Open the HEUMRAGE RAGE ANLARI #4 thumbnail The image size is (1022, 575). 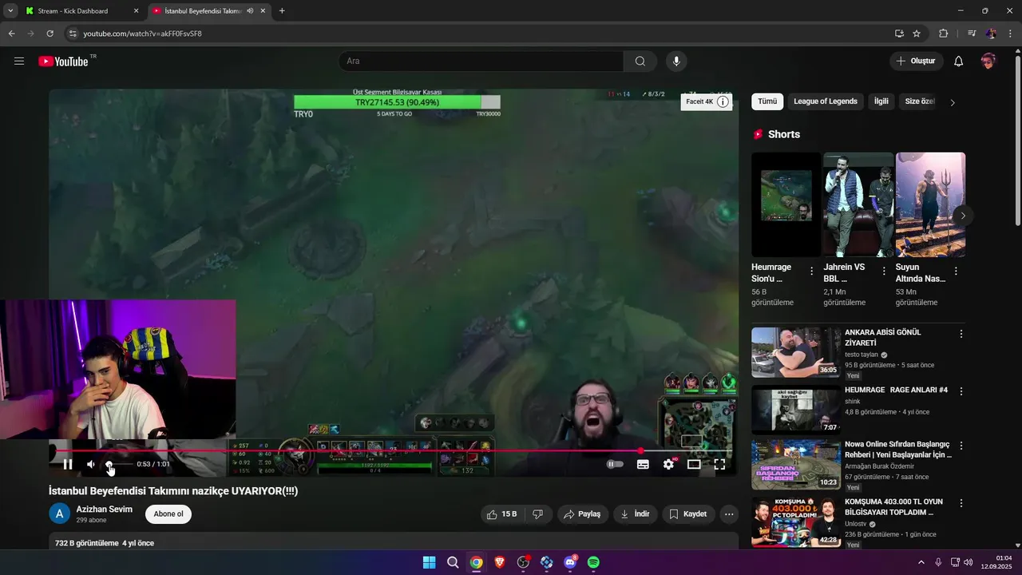(796, 409)
